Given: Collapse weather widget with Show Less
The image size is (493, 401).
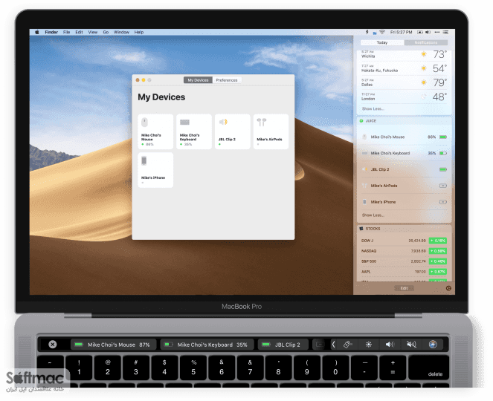Looking at the screenshot, I should (x=373, y=108).
